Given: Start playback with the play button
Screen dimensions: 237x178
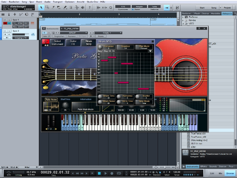Looking at the screenshot, I should point(106,173).
